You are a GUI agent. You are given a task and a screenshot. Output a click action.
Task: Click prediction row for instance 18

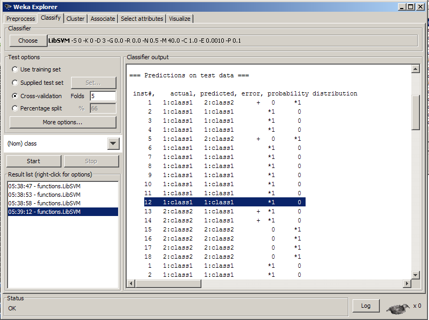(223, 257)
